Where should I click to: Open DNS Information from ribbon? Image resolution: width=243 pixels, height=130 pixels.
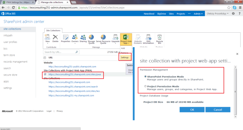pyautogui.click(x=148, y=39)
